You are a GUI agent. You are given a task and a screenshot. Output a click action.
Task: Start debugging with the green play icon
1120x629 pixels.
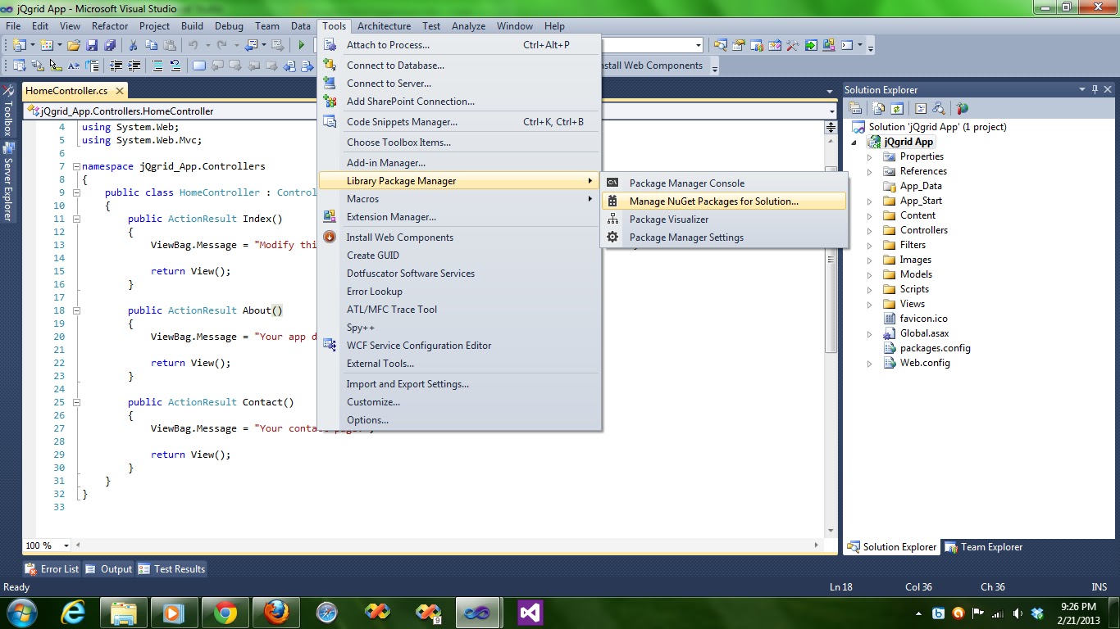[302, 45]
